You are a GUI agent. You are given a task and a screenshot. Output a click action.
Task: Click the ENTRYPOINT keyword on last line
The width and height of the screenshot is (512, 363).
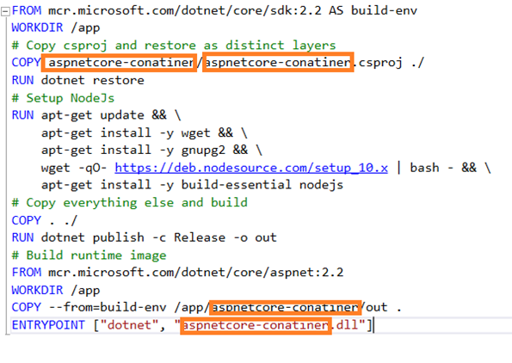[48, 325]
